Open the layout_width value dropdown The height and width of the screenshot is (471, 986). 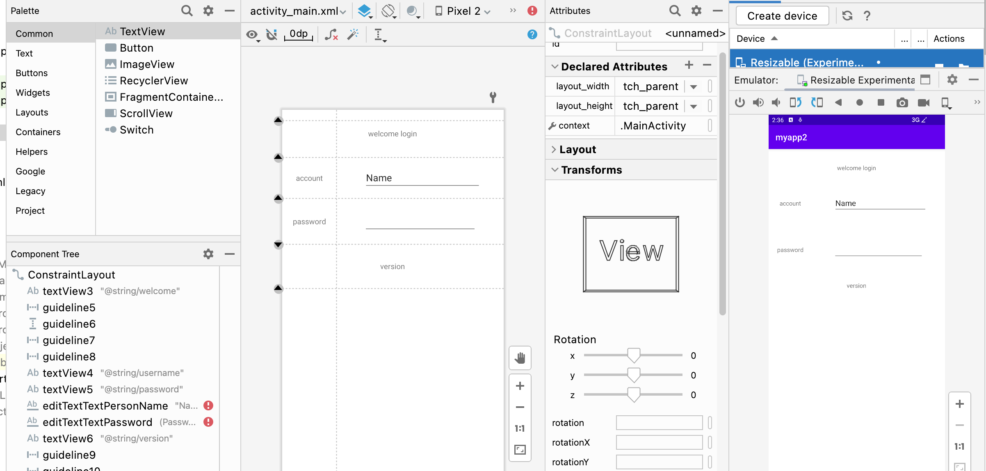click(694, 86)
